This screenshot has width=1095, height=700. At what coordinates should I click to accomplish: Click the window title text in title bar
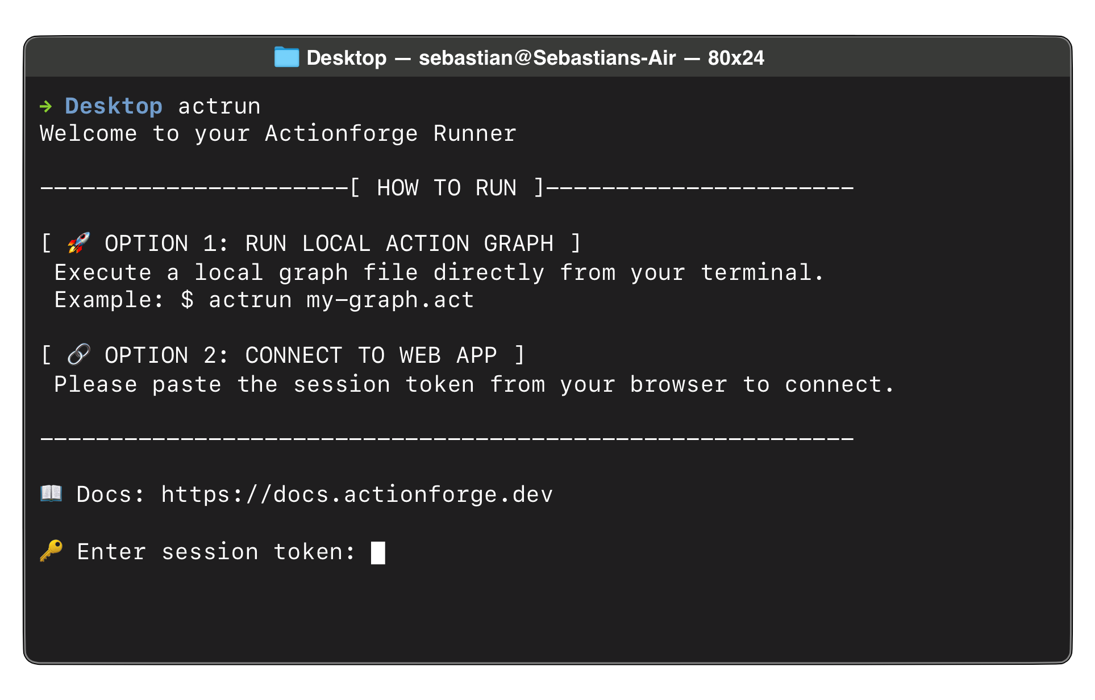tap(534, 58)
